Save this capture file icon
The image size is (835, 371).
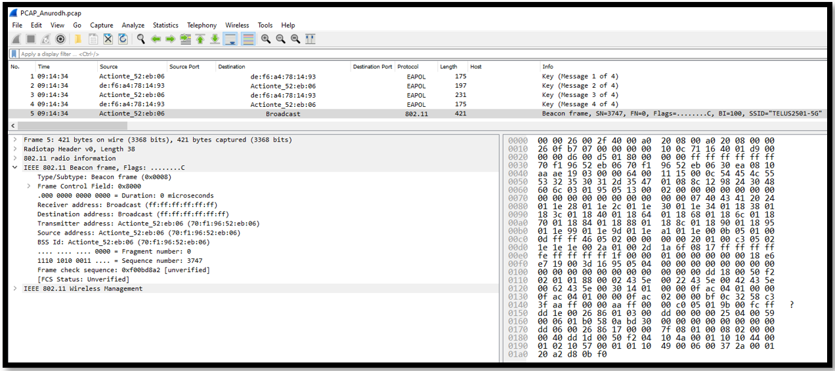[x=93, y=39]
